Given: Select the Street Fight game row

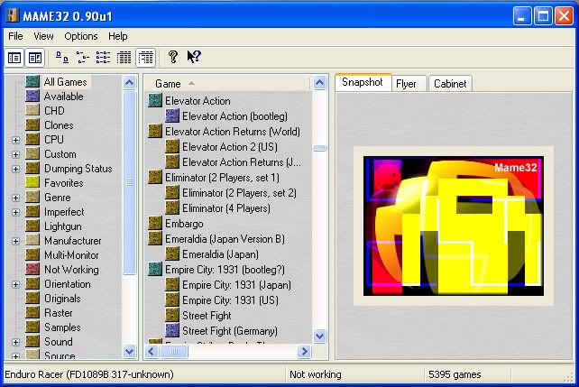Looking at the screenshot, I should click(x=207, y=316).
